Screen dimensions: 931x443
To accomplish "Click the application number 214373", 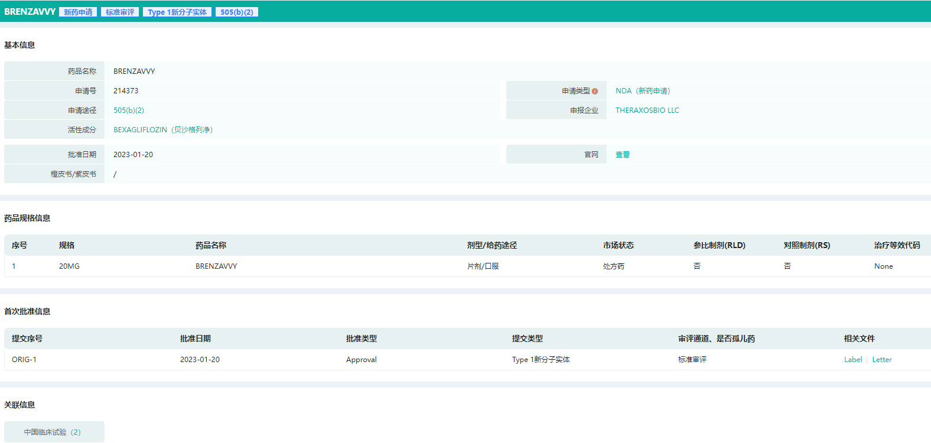I will [x=126, y=91].
